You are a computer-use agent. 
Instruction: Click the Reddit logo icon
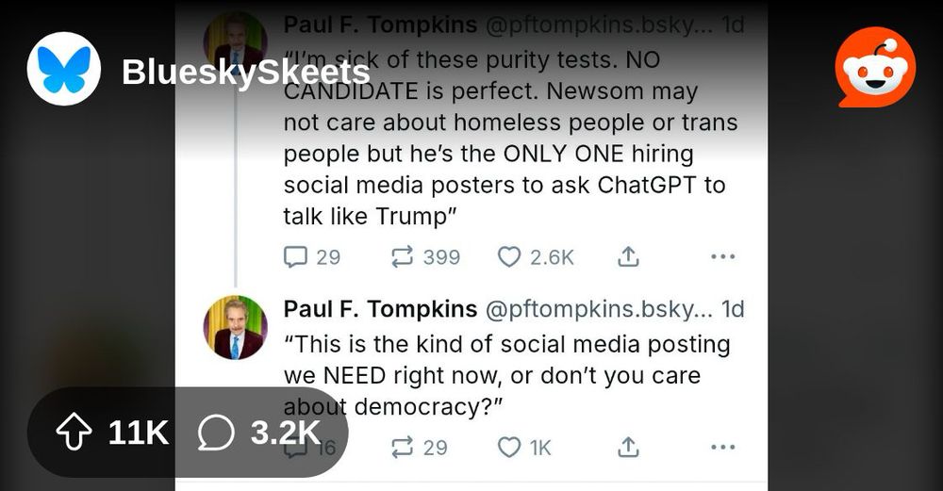[x=875, y=68]
